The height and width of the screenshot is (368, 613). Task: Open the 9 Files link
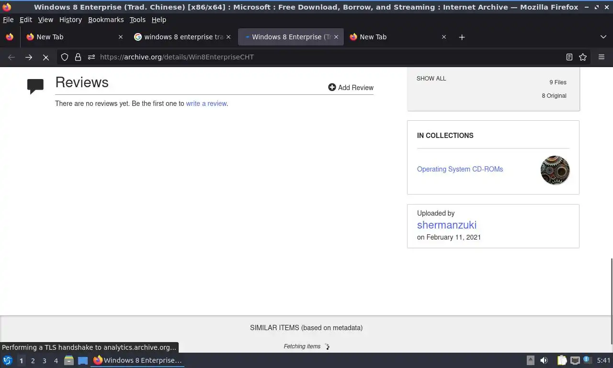pyautogui.click(x=558, y=82)
